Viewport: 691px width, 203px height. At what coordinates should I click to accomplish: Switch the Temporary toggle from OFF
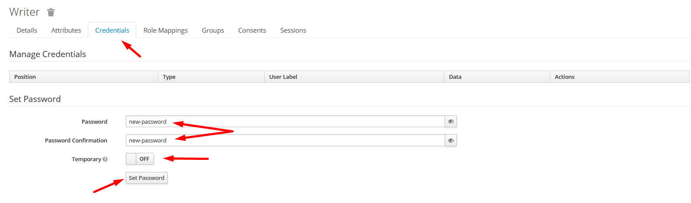coord(140,159)
